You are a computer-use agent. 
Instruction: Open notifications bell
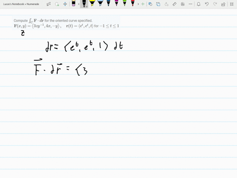point(198,4)
